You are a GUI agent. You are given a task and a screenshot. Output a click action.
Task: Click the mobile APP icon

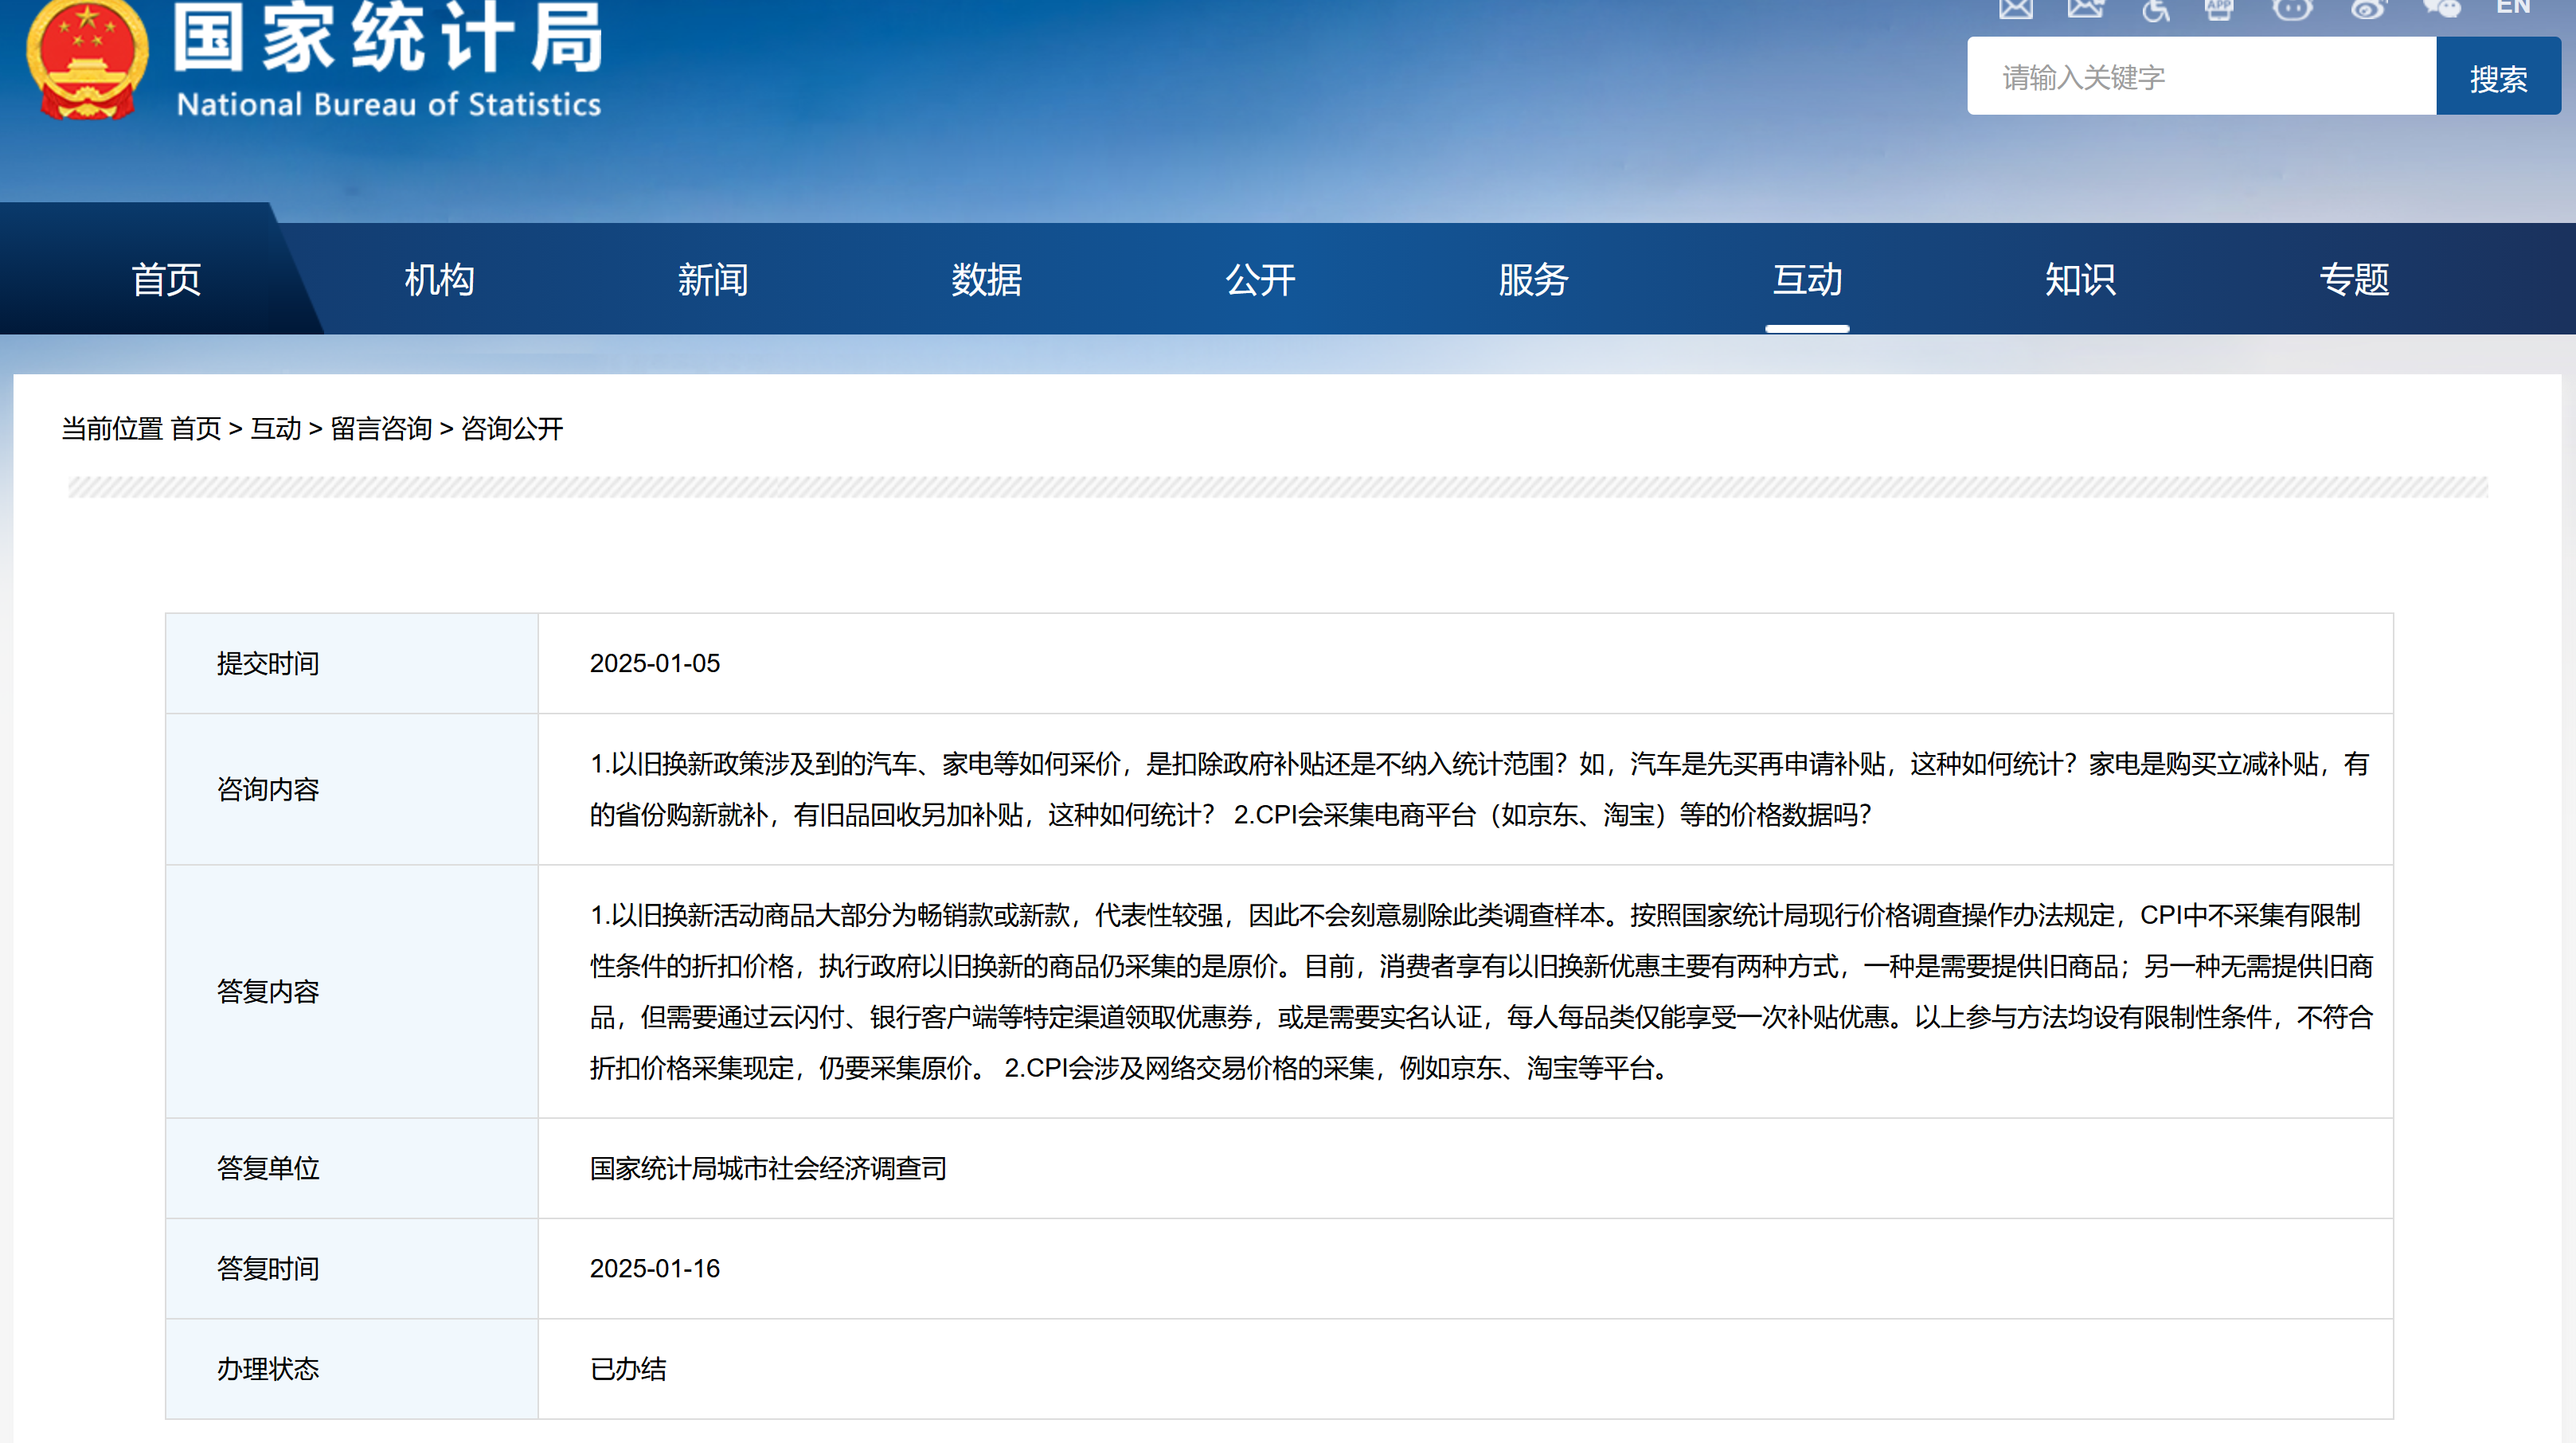click(2219, 9)
